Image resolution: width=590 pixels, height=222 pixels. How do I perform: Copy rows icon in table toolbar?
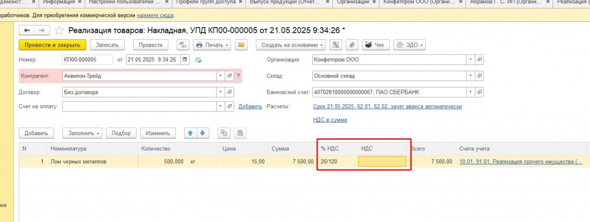(x=224, y=133)
